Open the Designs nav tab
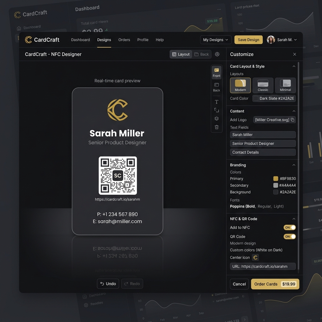The image size is (322, 322). (x=104, y=40)
